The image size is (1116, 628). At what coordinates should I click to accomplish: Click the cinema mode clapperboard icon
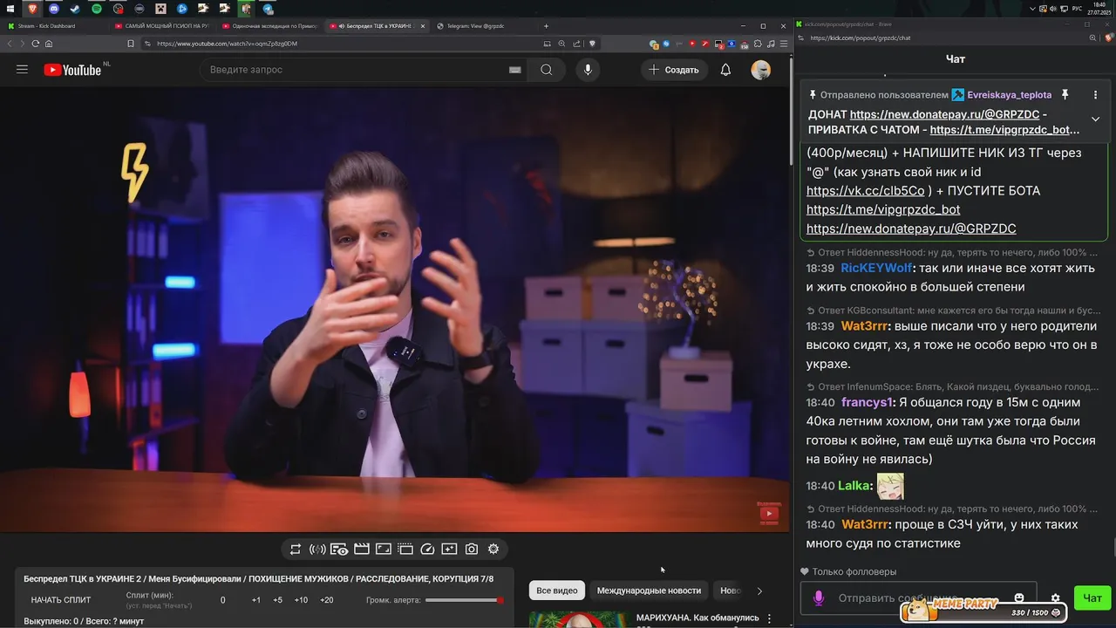coord(362,549)
